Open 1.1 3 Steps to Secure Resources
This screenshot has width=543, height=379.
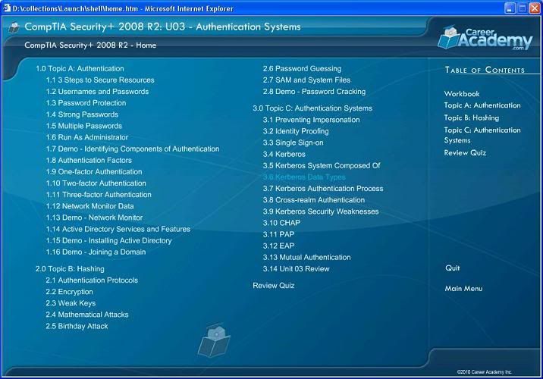coord(100,80)
